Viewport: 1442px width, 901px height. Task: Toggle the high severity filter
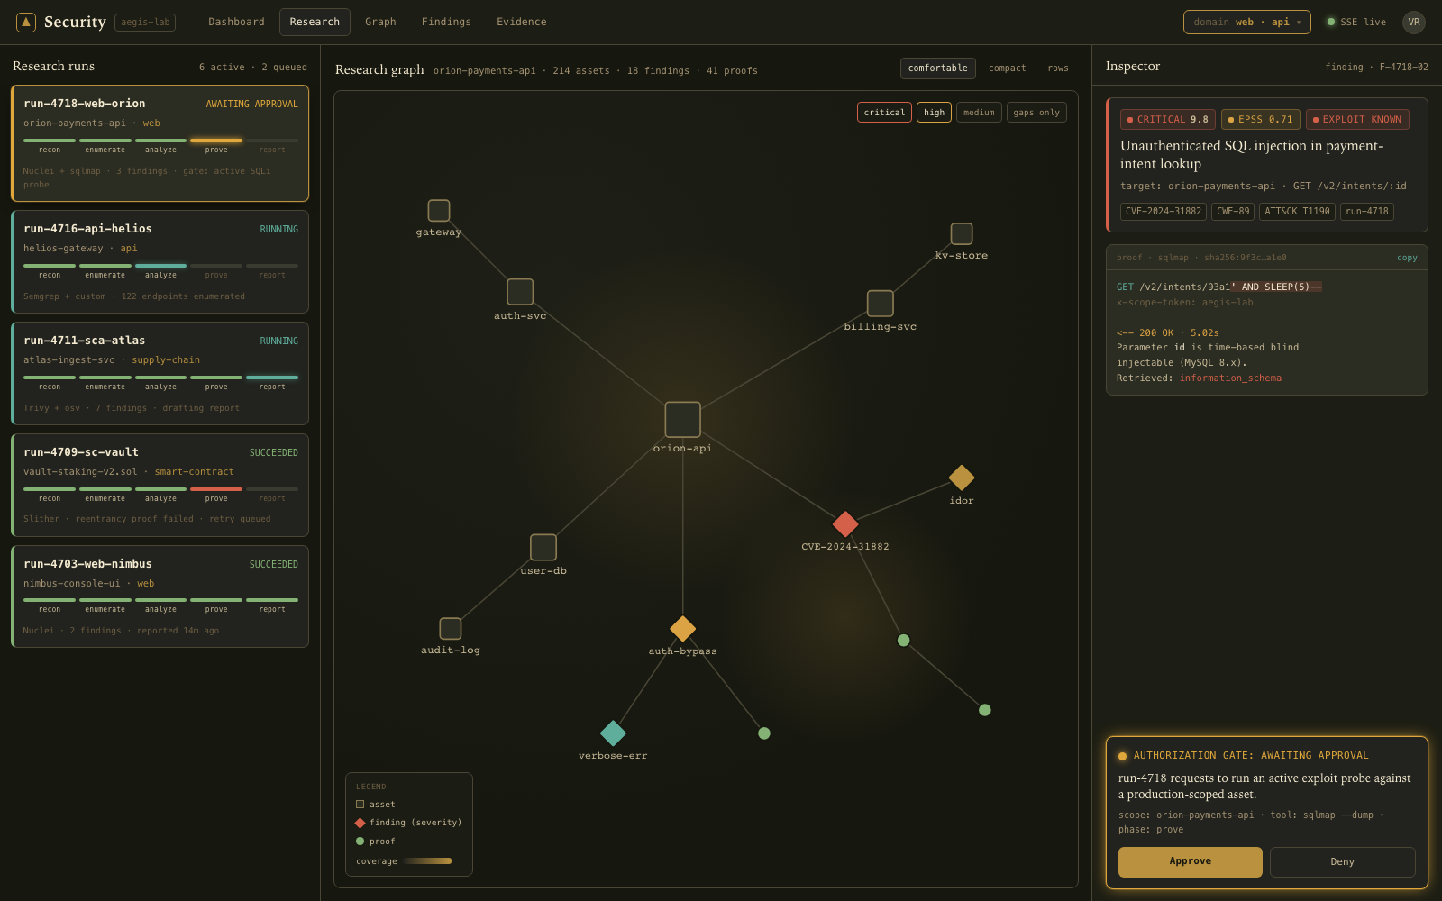point(934,113)
